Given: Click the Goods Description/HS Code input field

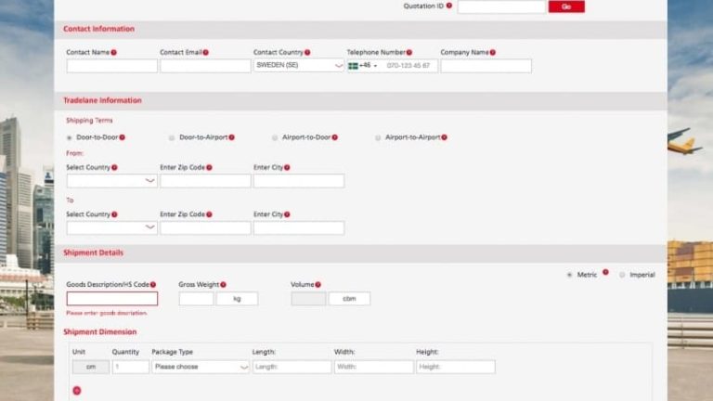Looking at the screenshot, I should point(111,299).
